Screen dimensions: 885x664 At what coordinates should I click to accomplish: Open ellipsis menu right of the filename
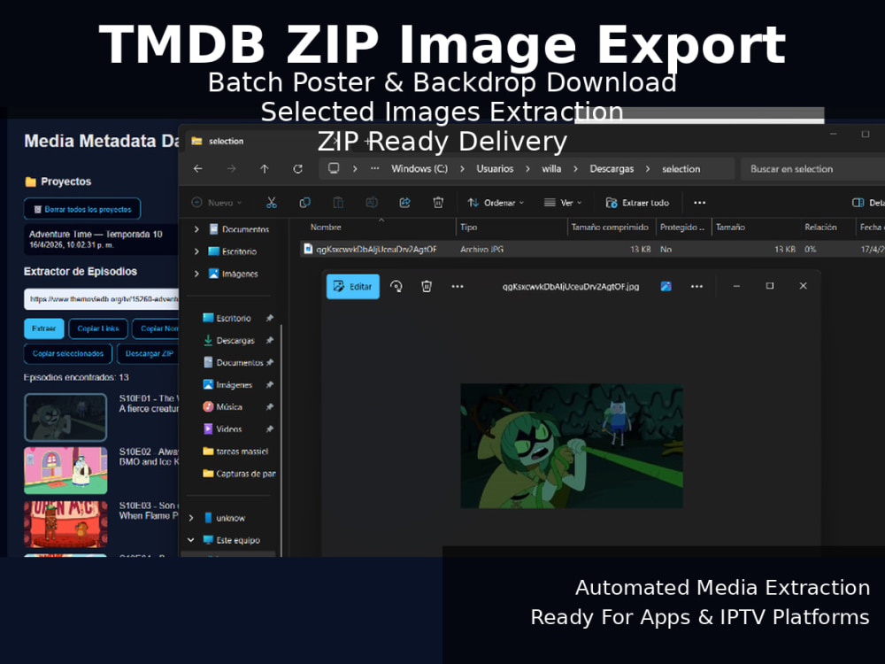[x=697, y=286]
